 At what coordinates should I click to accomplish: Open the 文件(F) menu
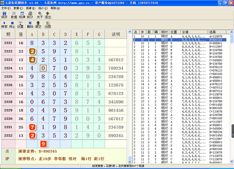(x=6, y=8)
